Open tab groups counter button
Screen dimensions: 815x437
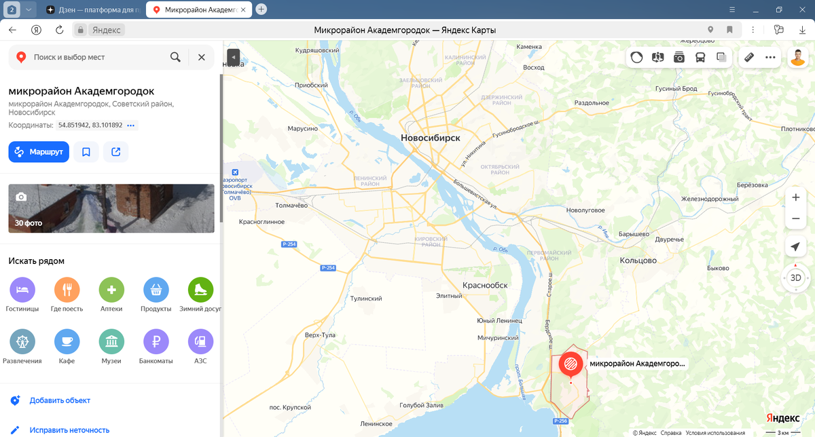coord(12,9)
